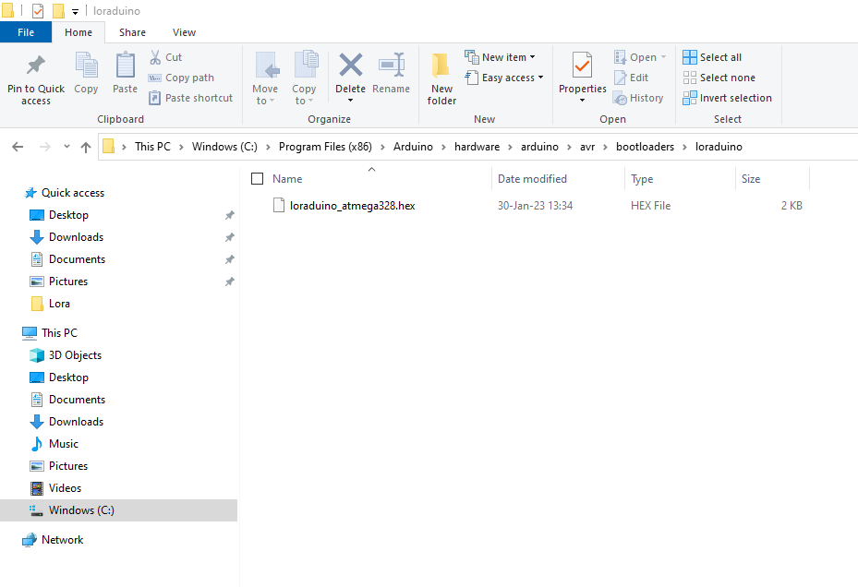Viewport: 858px width, 587px height.
Task: Select Windows (C:) in navigation pane
Action: point(119,510)
